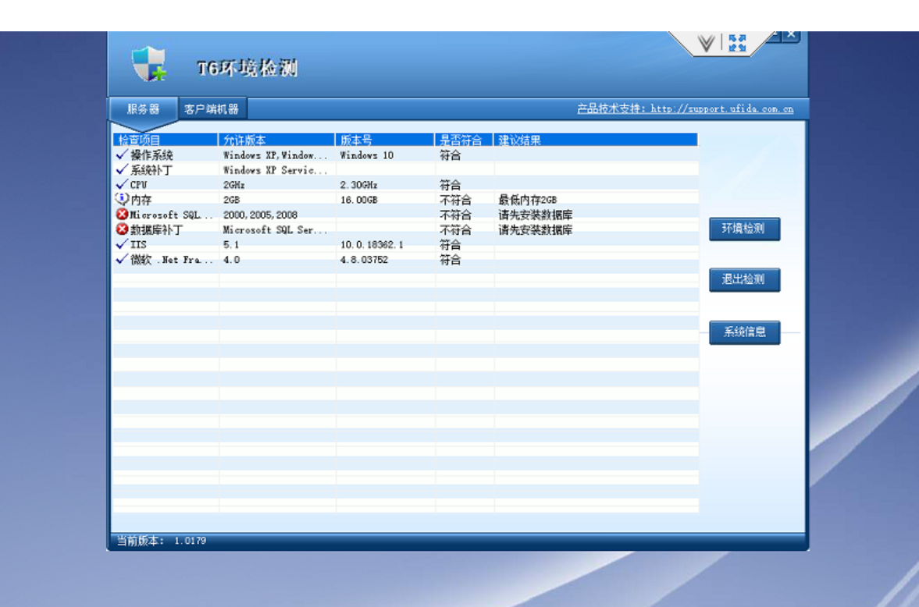Close the T6环境检测 window
The image size is (919, 607).
point(791,34)
